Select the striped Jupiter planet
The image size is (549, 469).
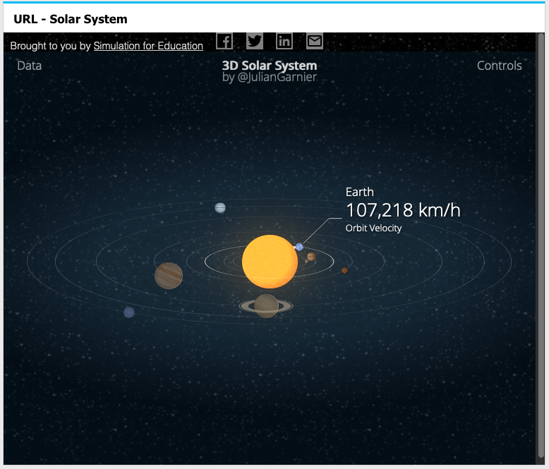click(169, 276)
